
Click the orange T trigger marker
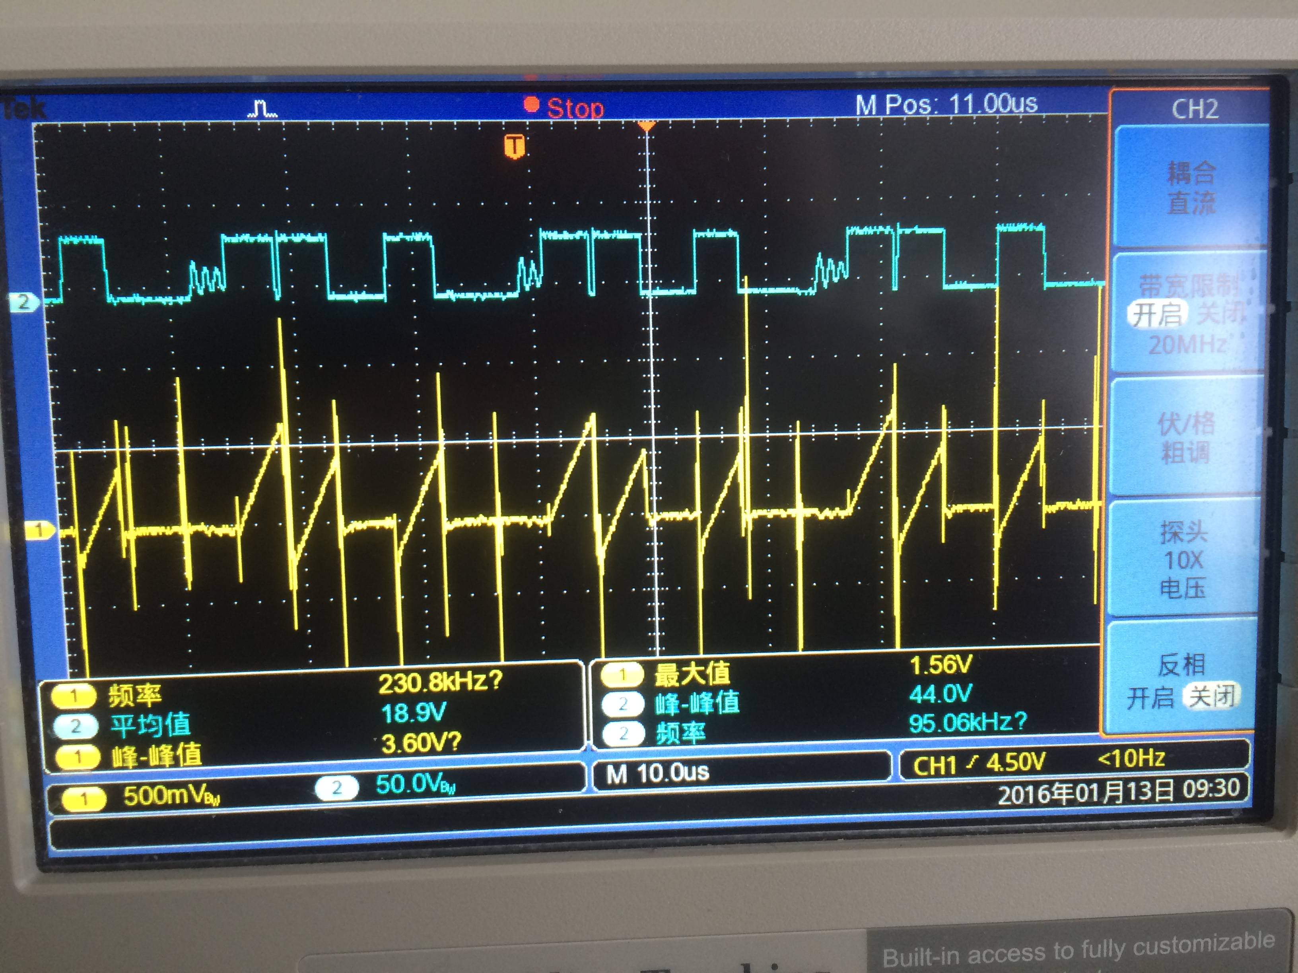[514, 146]
